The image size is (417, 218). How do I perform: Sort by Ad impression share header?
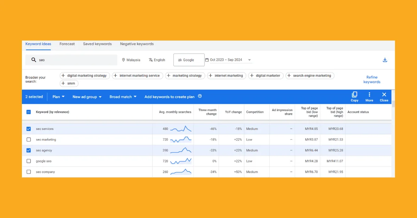click(282, 112)
